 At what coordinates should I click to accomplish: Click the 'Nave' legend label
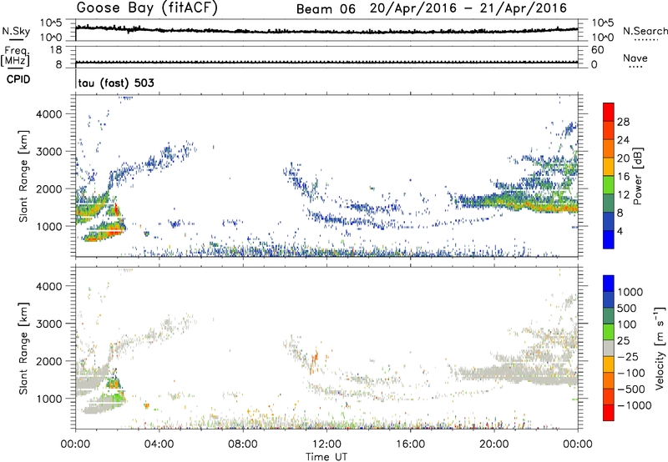(x=635, y=58)
